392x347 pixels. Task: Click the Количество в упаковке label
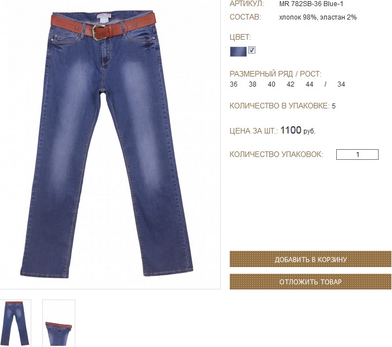click(280, 106)
